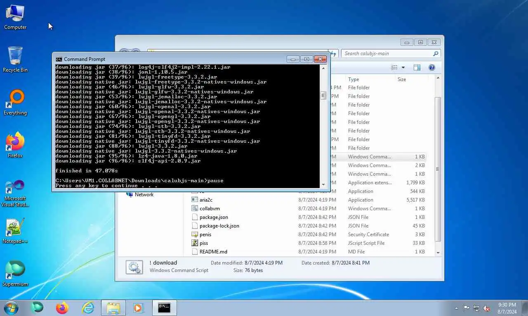The height and width of the screenshot is (316, 528).
Task: Click the Network item in navigation pane
Action: click(x=144, y=195)
